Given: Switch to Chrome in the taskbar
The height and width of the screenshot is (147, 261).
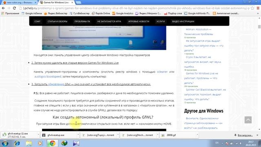Looking at the screenshot, I should click(x=52, y=143).
